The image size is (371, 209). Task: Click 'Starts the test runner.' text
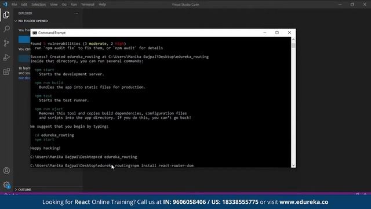tap(64, 100)
